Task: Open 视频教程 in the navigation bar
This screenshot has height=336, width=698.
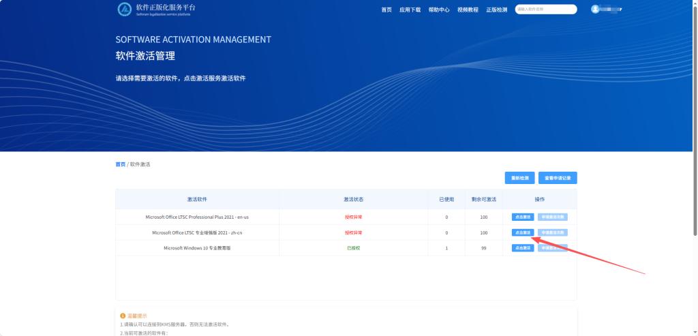Action: 468,10
